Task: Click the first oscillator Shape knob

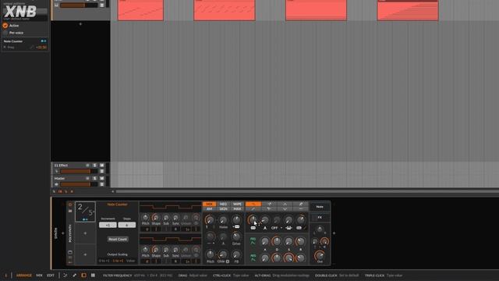Action: 156,218
